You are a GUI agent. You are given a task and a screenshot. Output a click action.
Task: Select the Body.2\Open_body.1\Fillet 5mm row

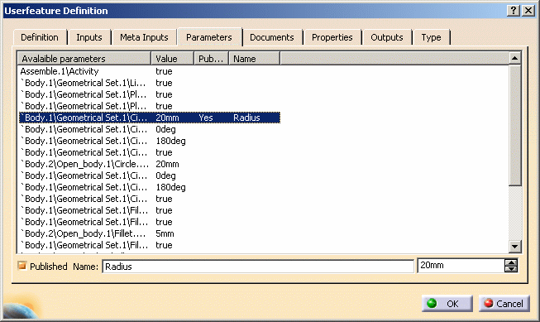tap(150, 233)
